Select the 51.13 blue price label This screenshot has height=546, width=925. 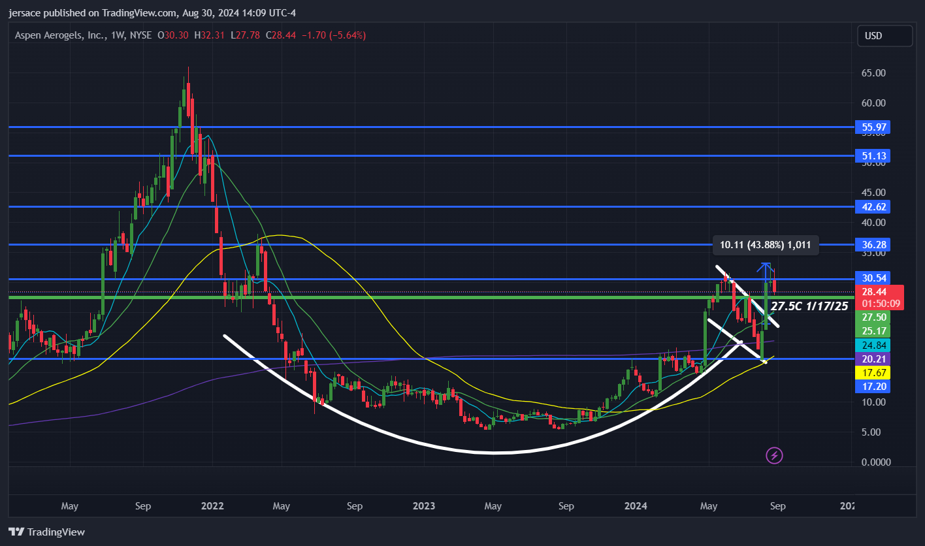pos(872,155)
